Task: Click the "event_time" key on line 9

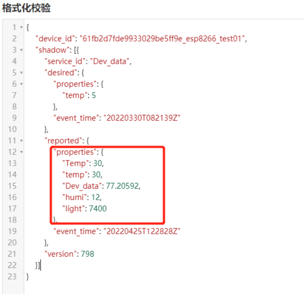Action: (76, 118)
